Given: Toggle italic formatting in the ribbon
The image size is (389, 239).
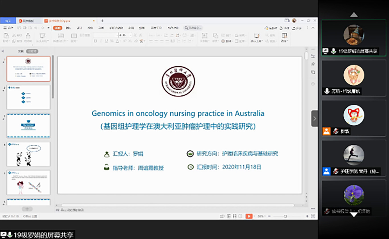Looking at the screenshot, I should pos(101,41).
